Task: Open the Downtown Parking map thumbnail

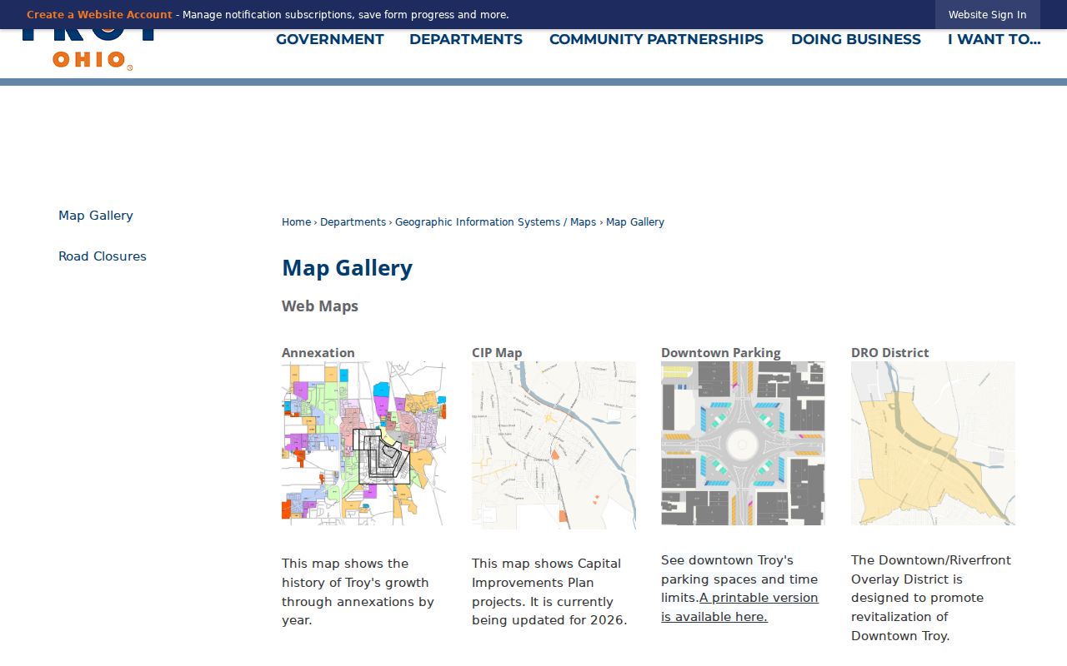Action: click(743, 443)
